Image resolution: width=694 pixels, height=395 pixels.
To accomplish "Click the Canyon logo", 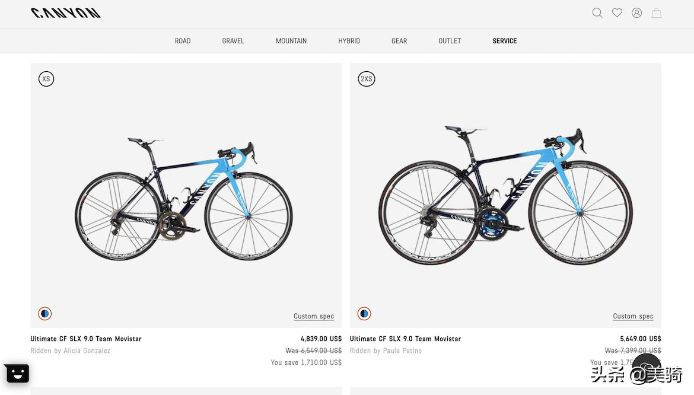I will [66, 13].
